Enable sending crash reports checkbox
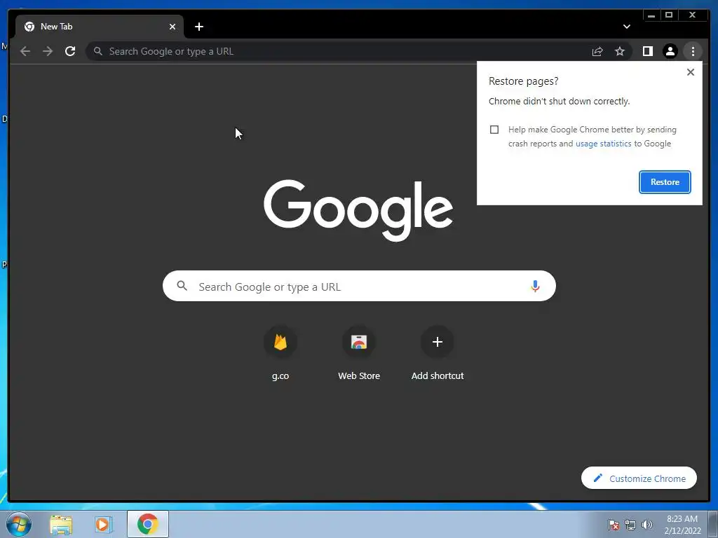 tap(494, 130)
